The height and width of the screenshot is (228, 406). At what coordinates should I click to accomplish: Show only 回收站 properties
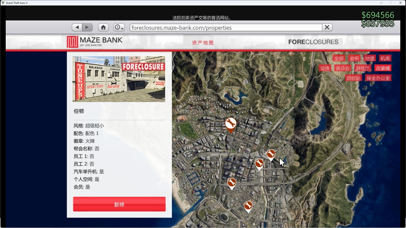tap(354, 78)
